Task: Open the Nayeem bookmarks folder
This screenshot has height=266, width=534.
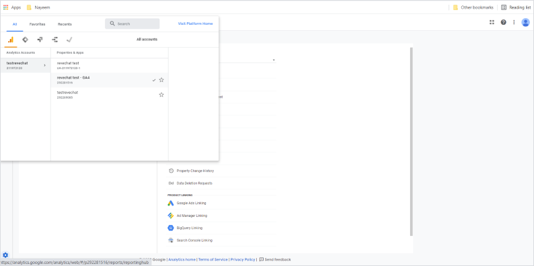Action: coord(38,7)
